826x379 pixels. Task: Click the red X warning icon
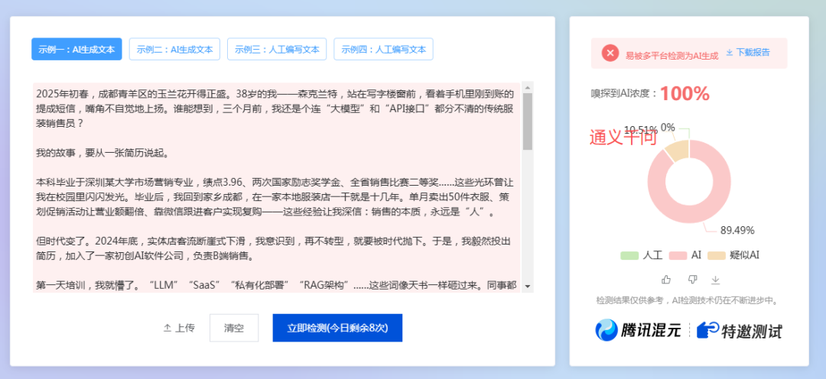pyautogui.click(x=610, y=53)
